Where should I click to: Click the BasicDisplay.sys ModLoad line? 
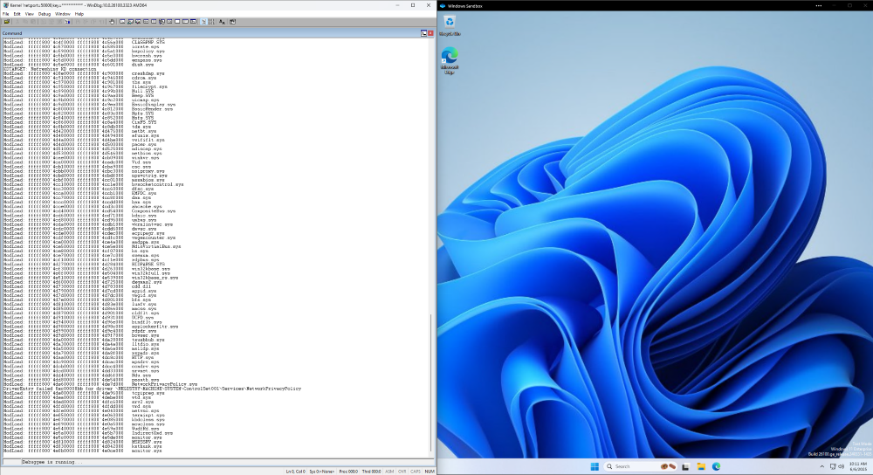(x=89, y=104)
